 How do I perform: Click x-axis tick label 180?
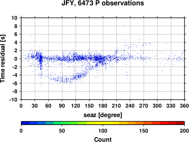click(103, 106)
